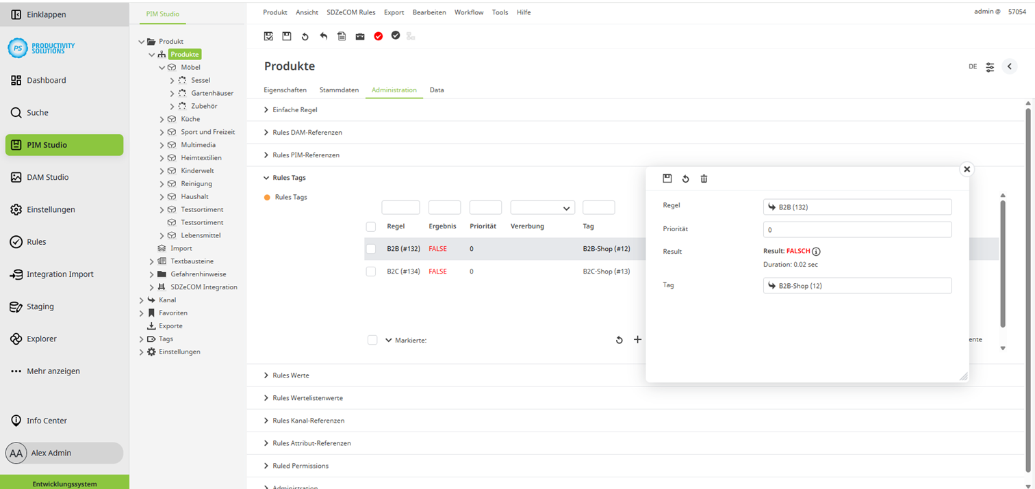The height and width of the screenshot is (489, 1035).
Task: Toggle the select-all checkbox in table header
Action: tap(371, 226)
